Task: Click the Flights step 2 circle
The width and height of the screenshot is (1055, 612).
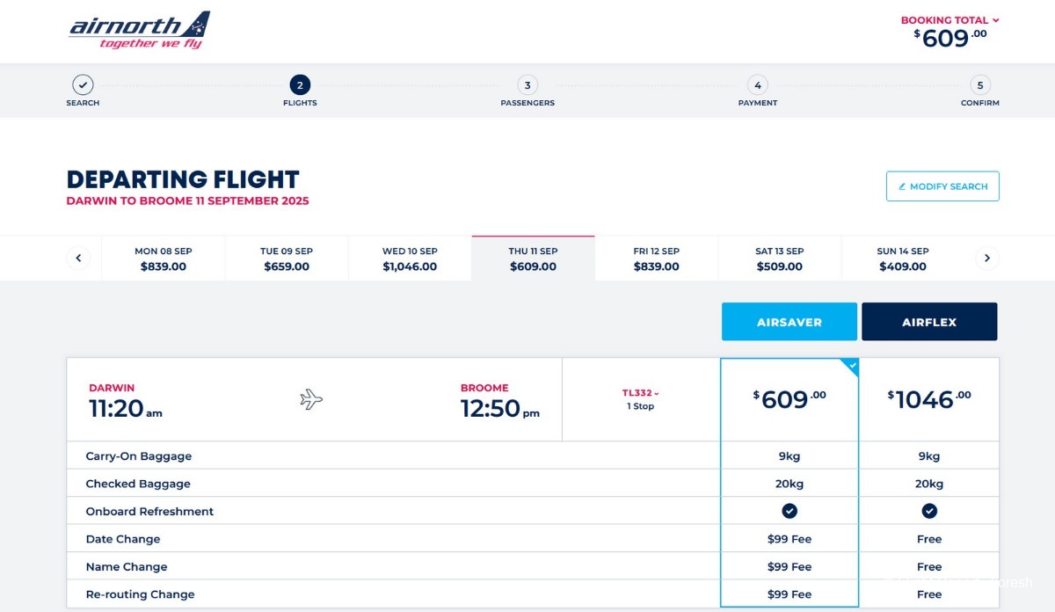Action: [300, 85]
